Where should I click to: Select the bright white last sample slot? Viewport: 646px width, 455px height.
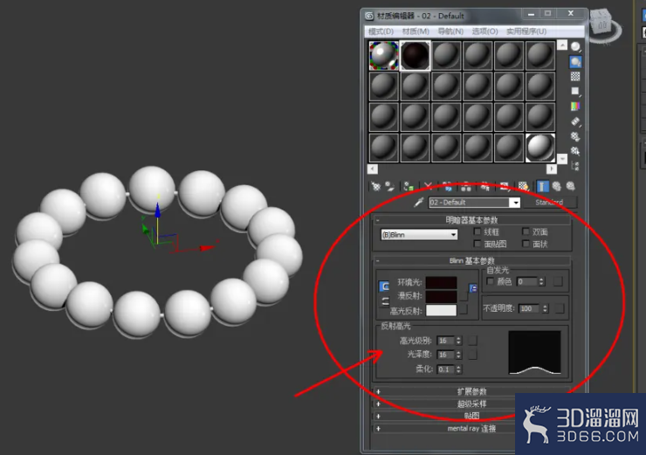point(540,147)
